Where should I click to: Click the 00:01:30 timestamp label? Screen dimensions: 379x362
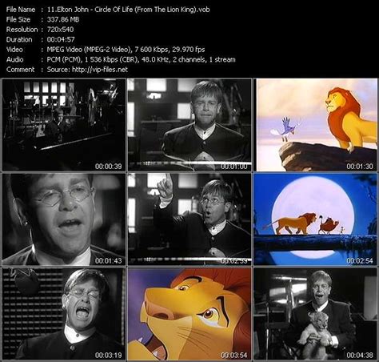point(360,167)
